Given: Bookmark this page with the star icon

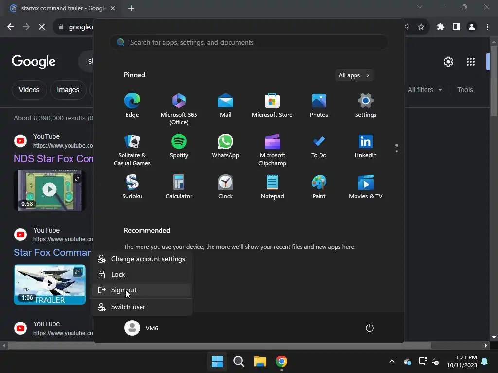Looking at the screenshot, I should [x=421, y=27].
